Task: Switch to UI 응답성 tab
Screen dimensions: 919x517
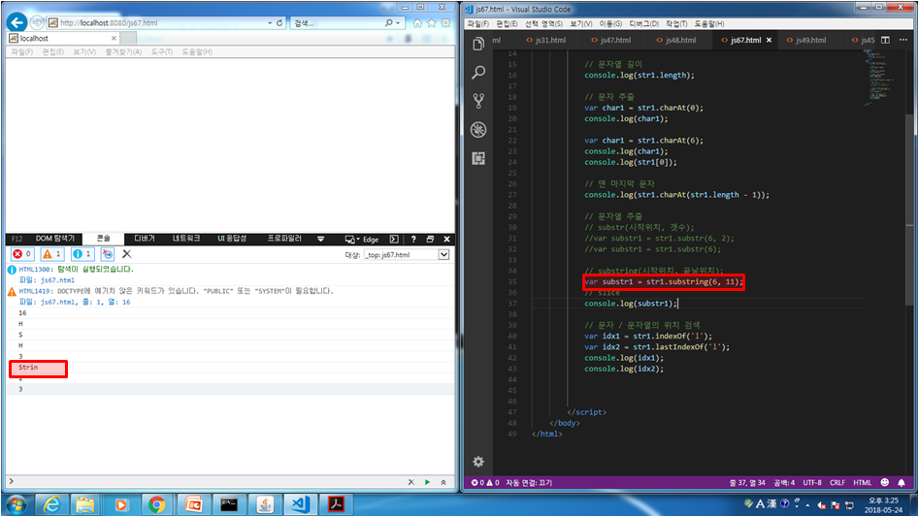Action: tap(232, 239)
